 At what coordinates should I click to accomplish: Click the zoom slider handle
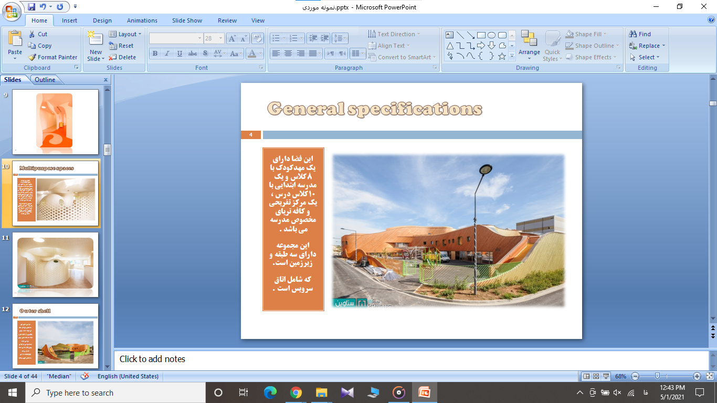click(657, 376)
